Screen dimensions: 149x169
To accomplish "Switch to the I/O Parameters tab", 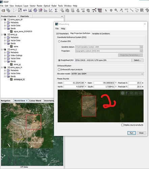I will coord(62,33).
